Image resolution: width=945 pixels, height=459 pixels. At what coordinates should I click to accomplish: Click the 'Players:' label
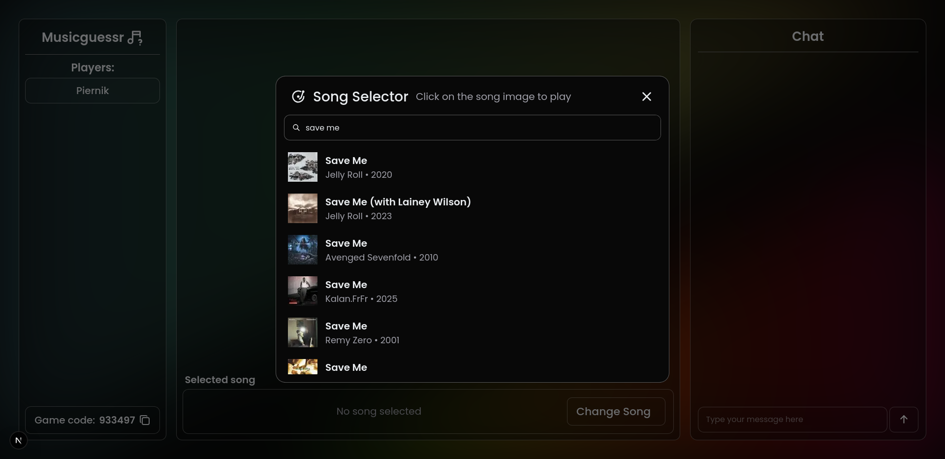tap(93, 67)
